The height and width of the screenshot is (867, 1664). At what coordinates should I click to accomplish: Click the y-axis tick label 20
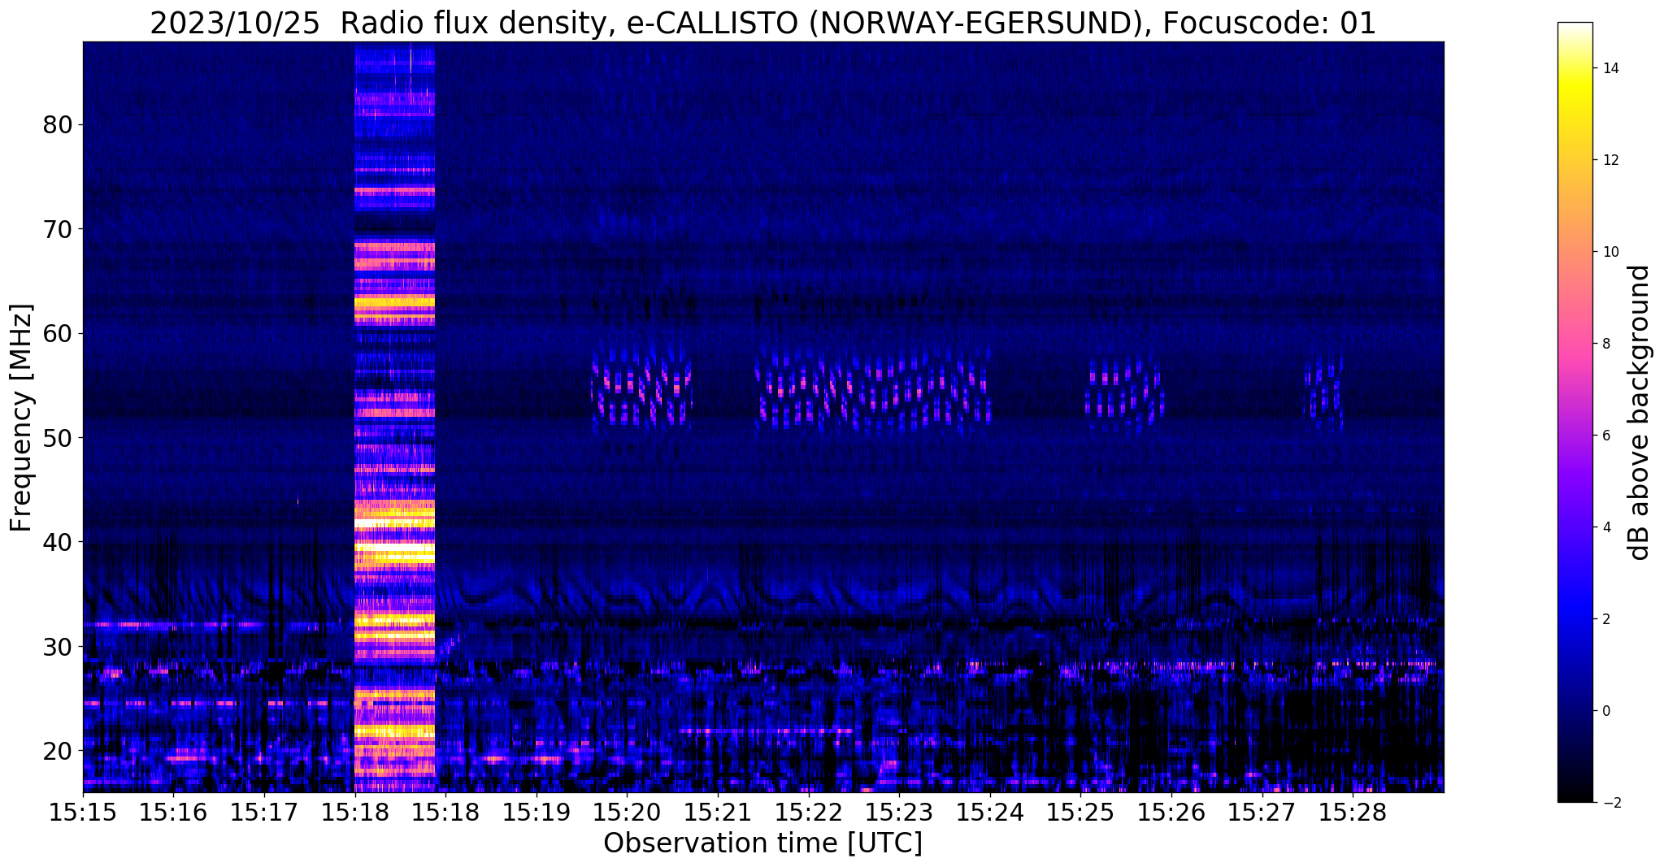tap(57, 750)
